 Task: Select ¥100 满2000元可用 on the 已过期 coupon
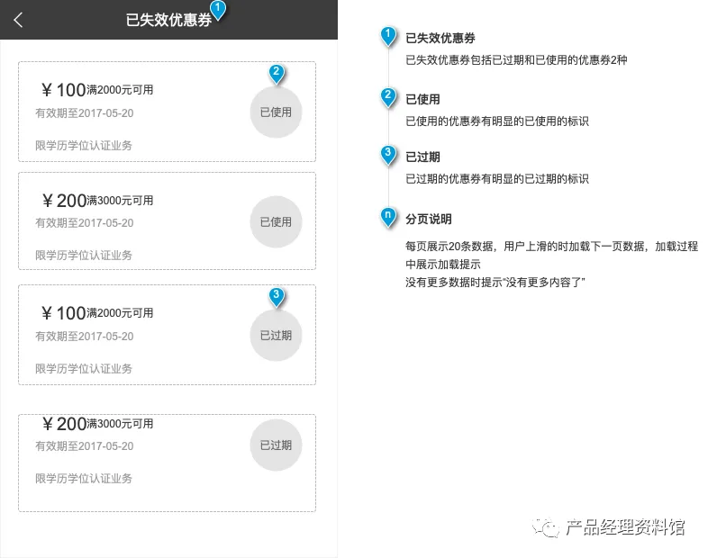[x=97, y=313]
